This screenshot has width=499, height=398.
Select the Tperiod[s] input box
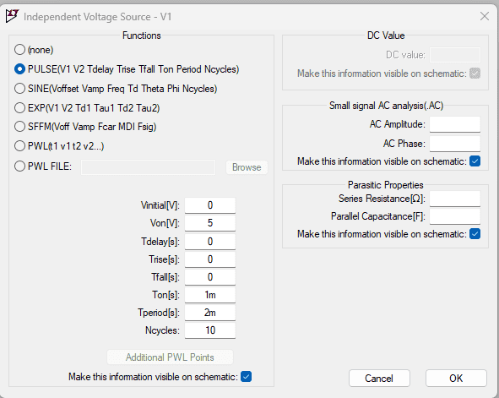[210, 313]
